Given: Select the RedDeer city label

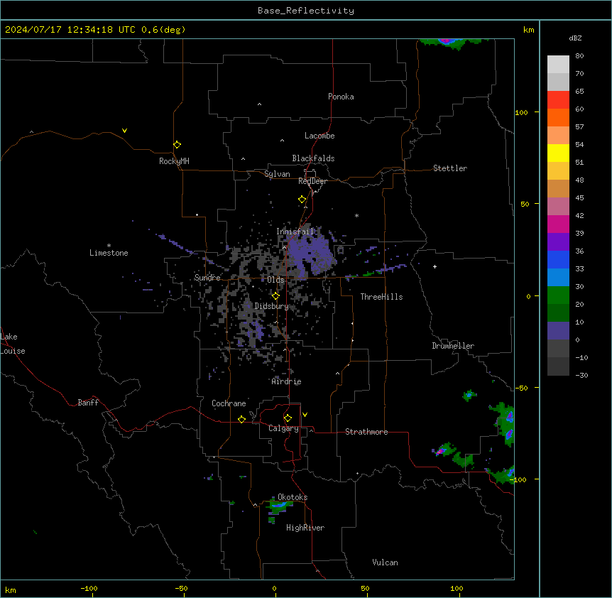Looking at the screenshot, I should pos(312,181).
